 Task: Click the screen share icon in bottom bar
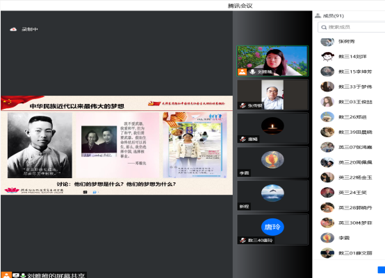(16, 275)
